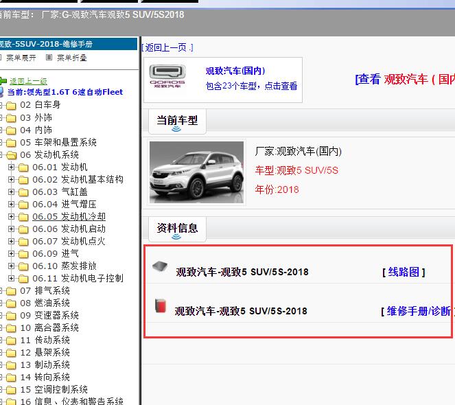Viewport: 455px width, 405px height.
Task: Select tree item 13 制动系统
Action: [x=45, y=364]
